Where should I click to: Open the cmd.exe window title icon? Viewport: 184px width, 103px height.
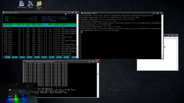pos(24,62)
